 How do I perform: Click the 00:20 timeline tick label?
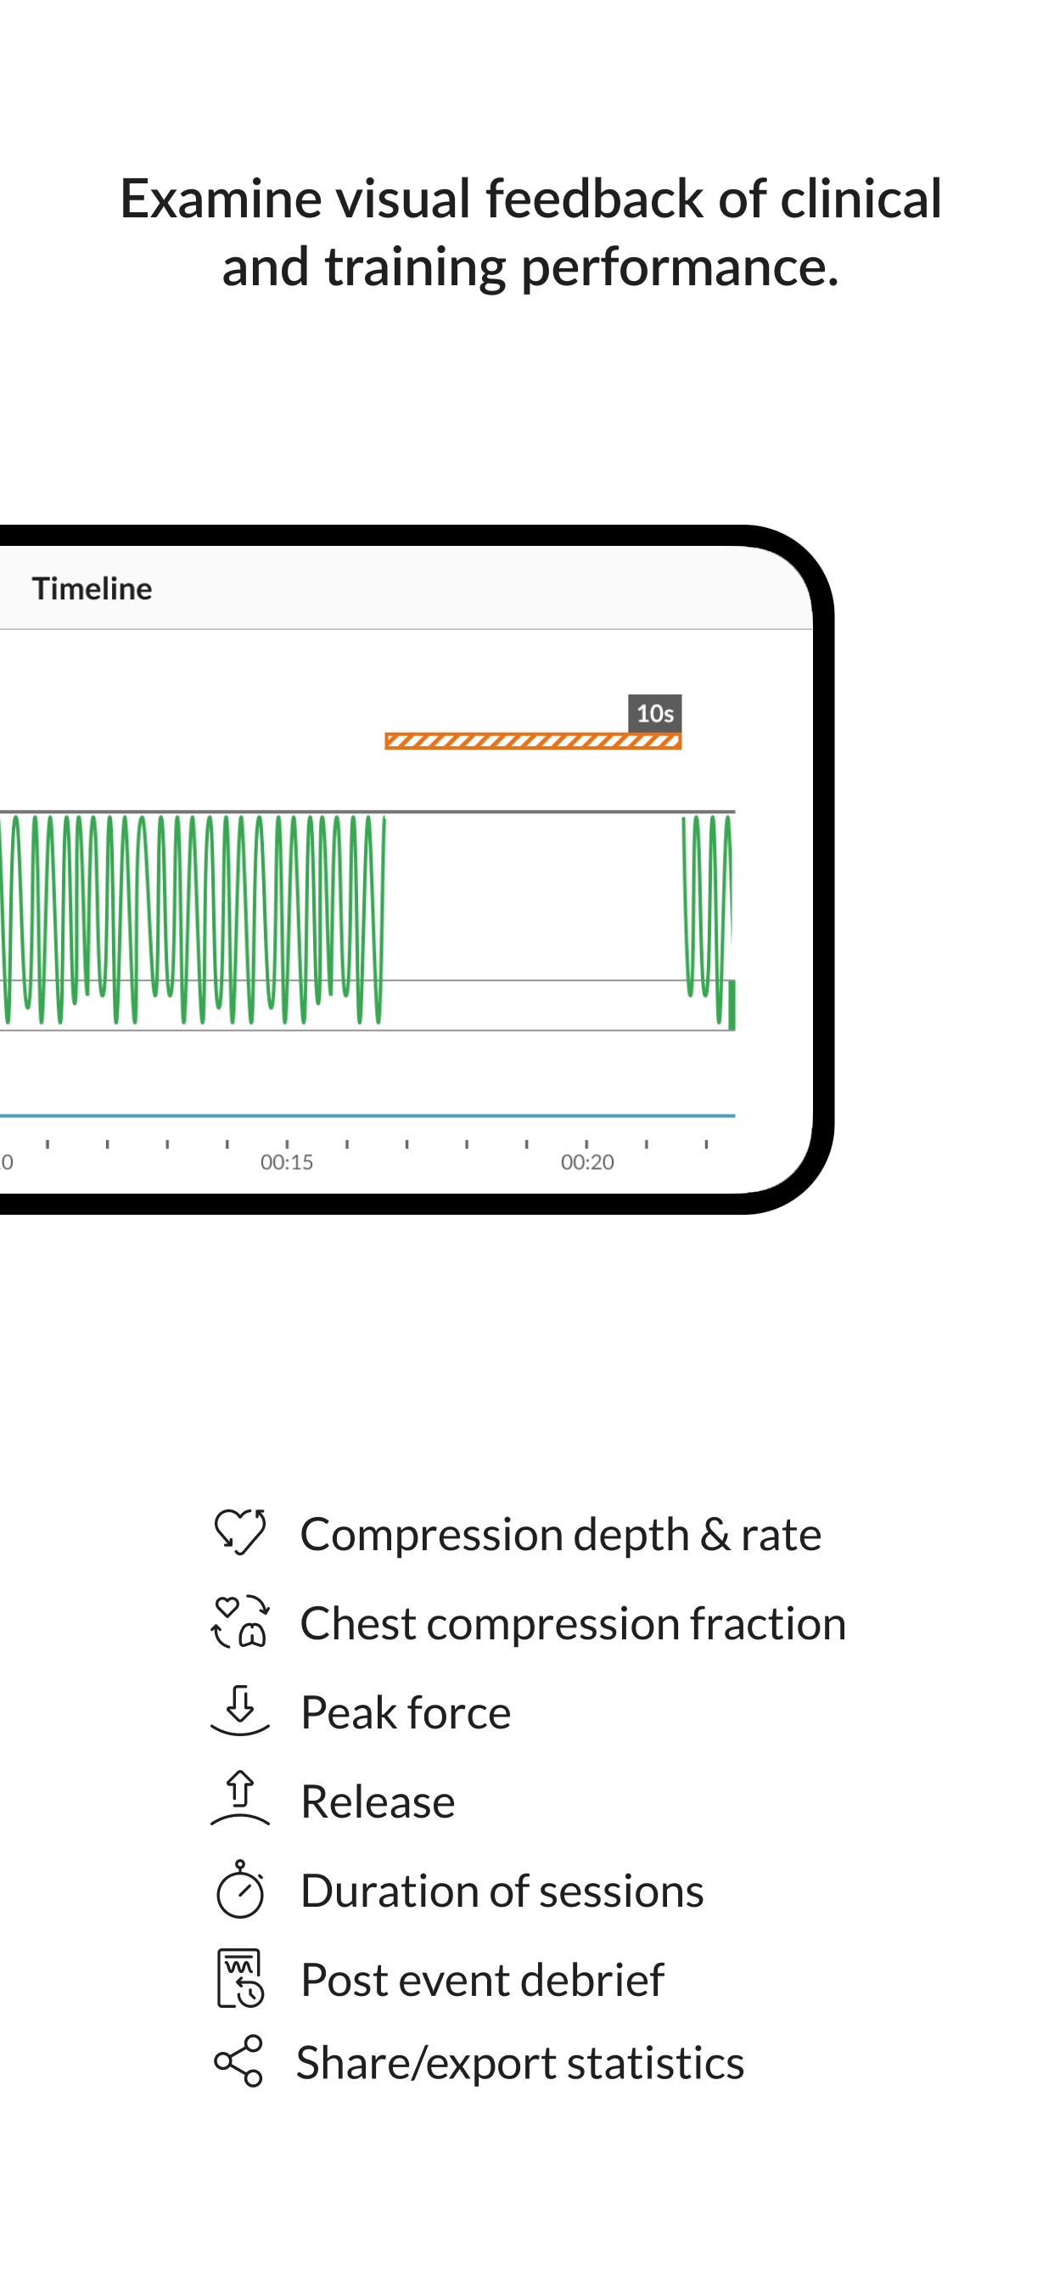coord(587,1161)
